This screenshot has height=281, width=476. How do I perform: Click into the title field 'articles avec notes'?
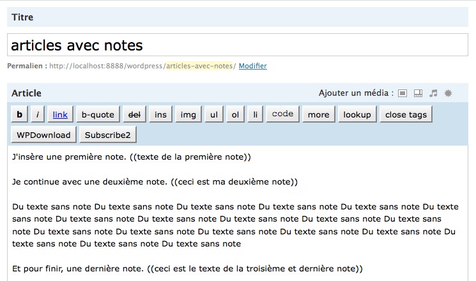pos(238,45)
